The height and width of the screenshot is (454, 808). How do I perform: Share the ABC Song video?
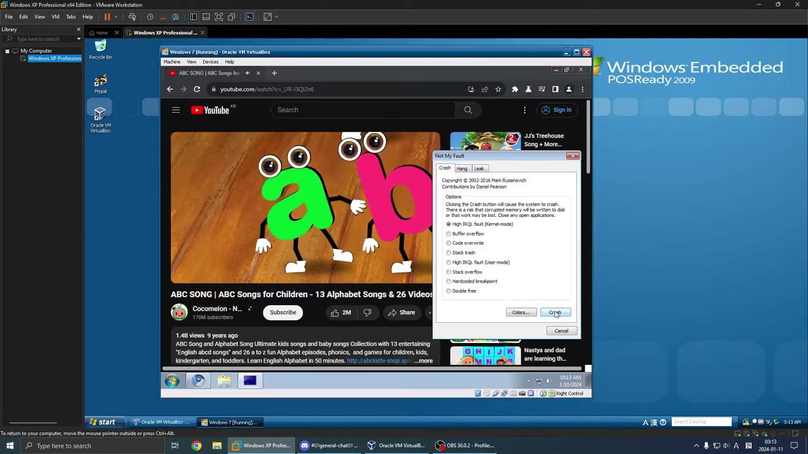401,313
